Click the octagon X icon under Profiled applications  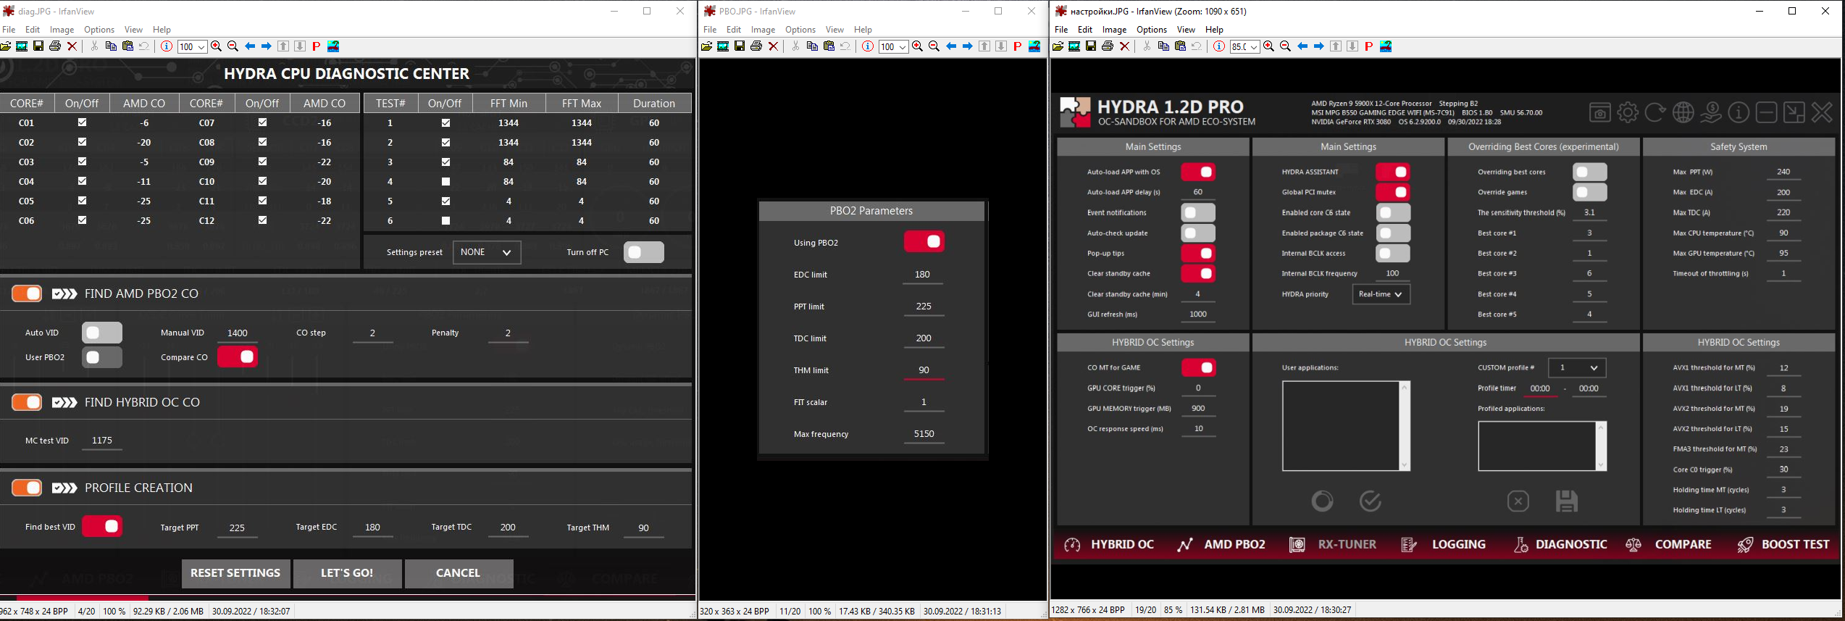(1518, 501)
